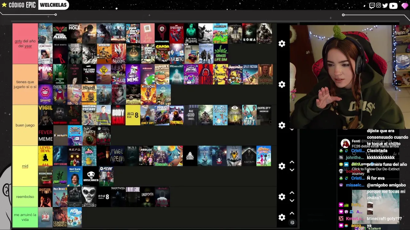The image size is (410, 230).
Task: Select the FC26 game tile
Action: coord(106,176)
